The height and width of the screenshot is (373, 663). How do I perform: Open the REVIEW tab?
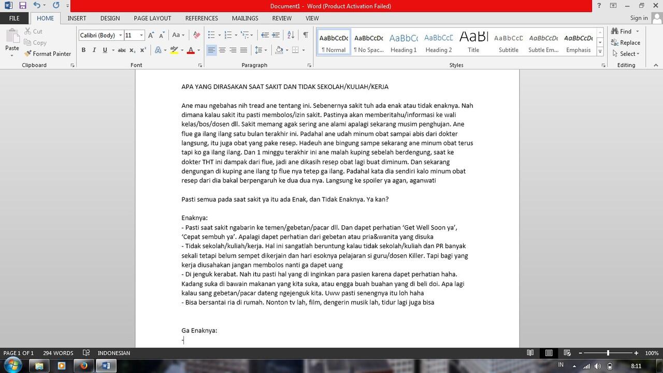click(x=282, y=18)
